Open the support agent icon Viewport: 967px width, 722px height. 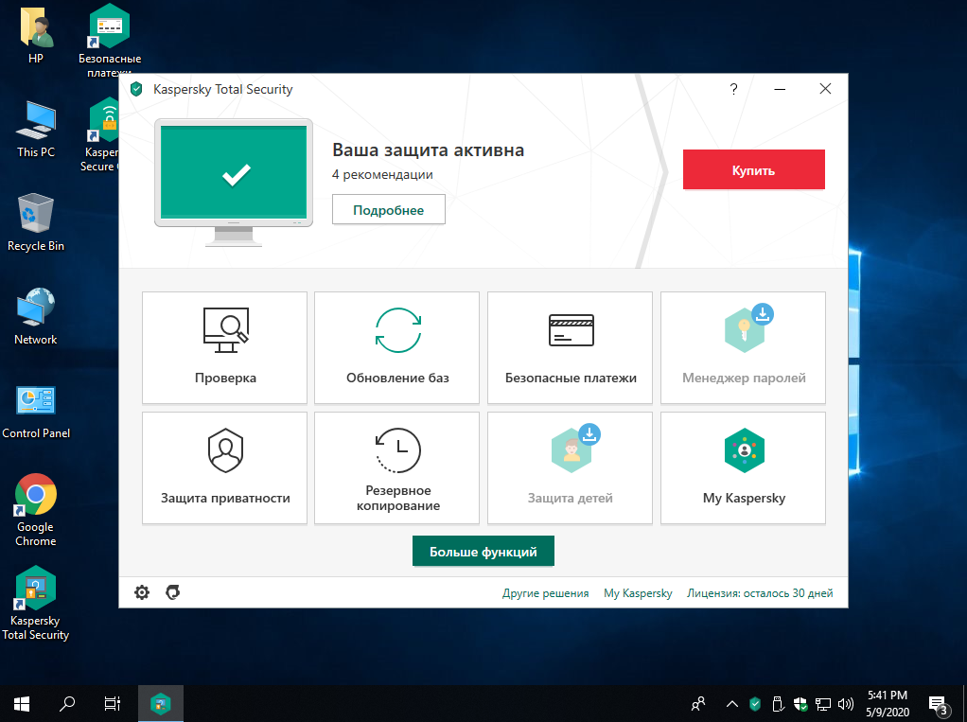click(172, 592)
